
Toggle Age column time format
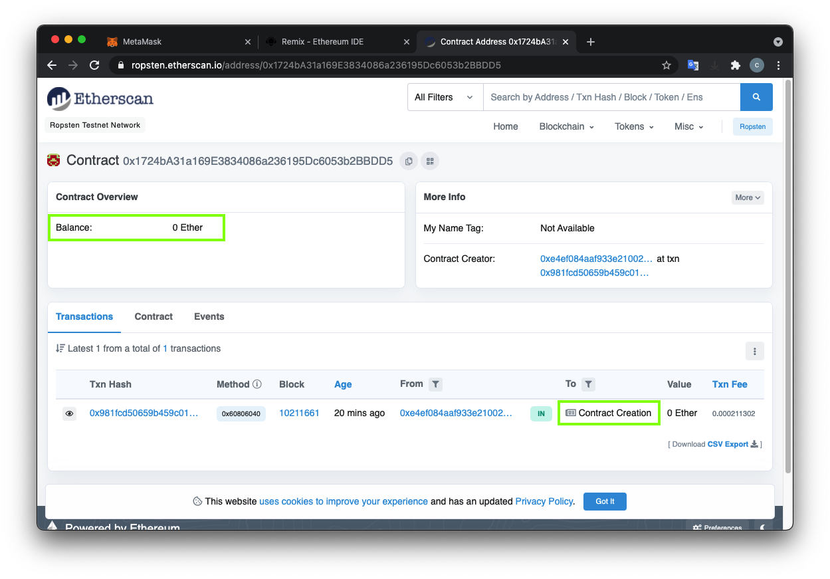pos(343,384)
